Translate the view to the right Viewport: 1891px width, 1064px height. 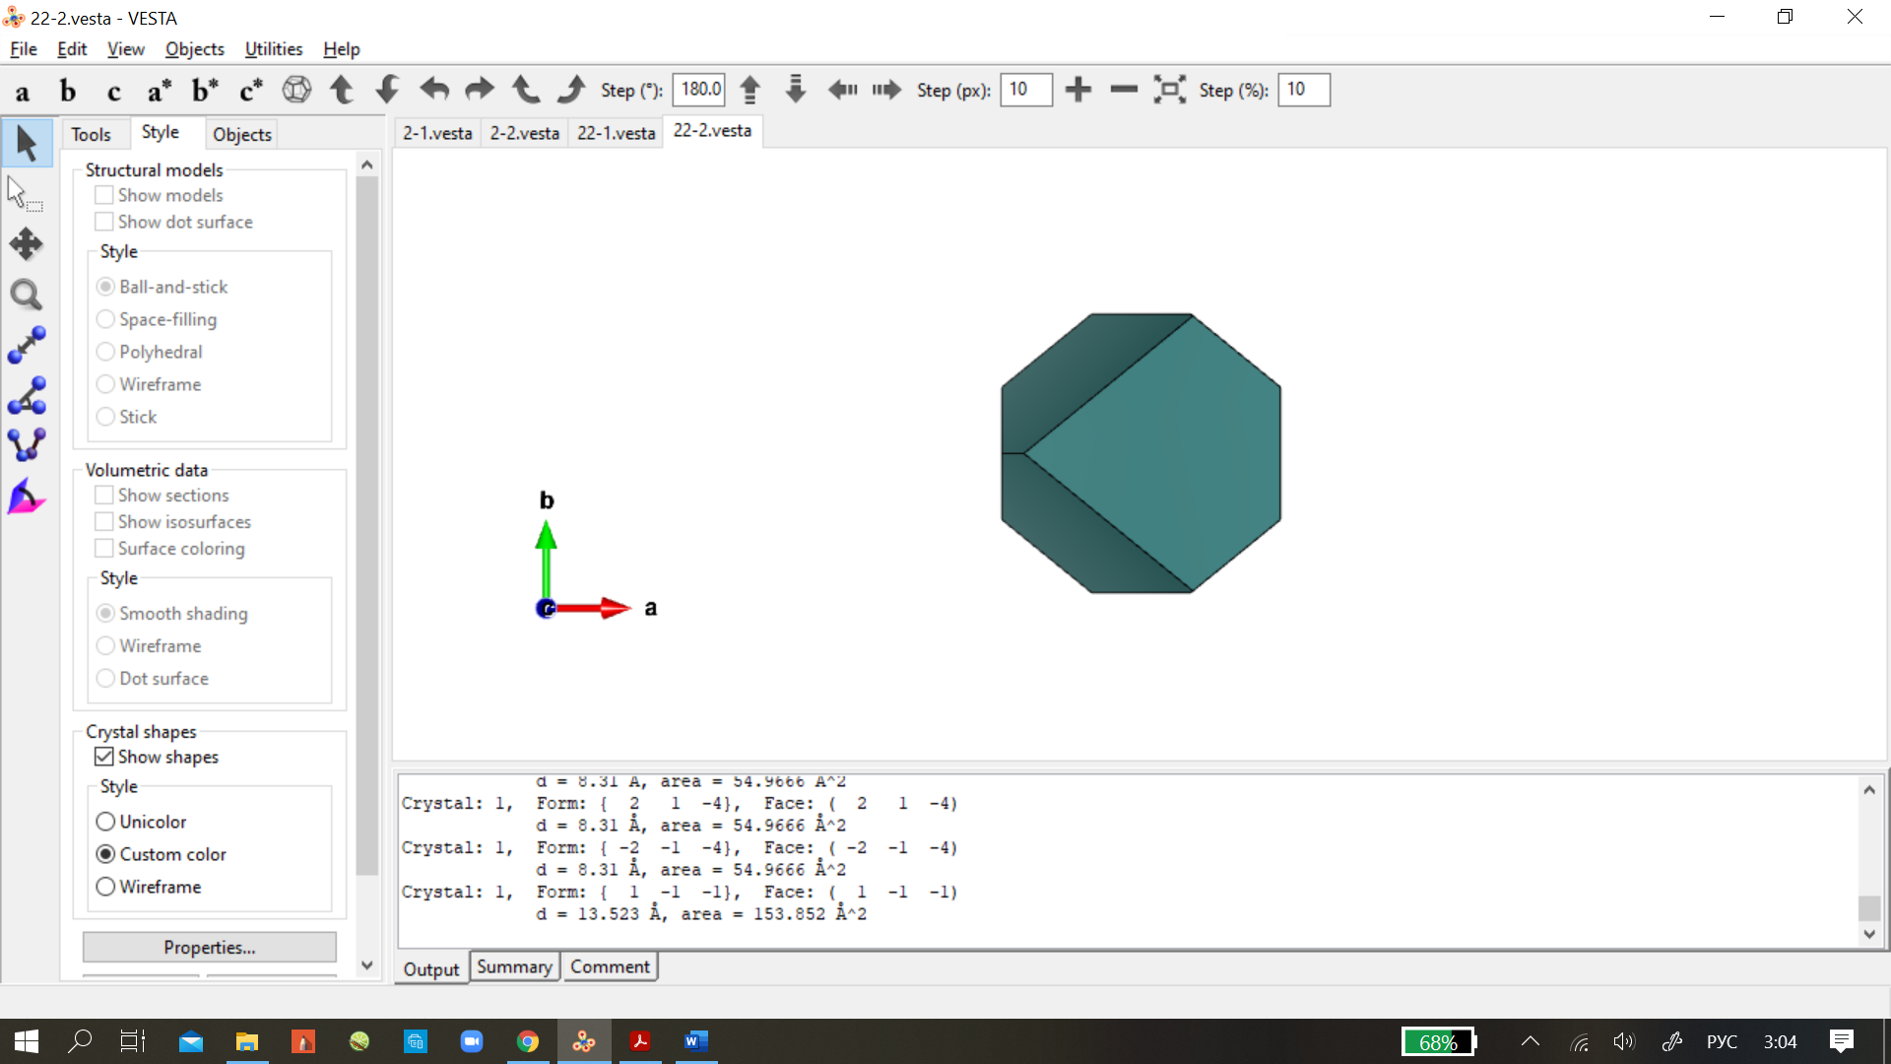pyautogui.click(x=886, y=90)
